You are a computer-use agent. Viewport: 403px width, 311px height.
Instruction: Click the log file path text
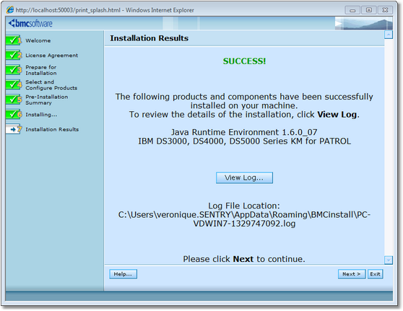point(244,219)
